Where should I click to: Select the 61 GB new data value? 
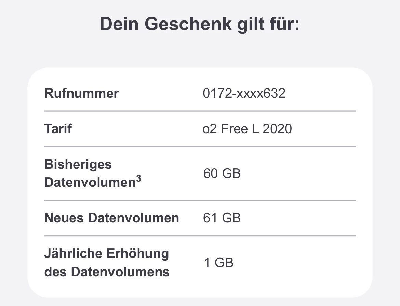point(222,218)
